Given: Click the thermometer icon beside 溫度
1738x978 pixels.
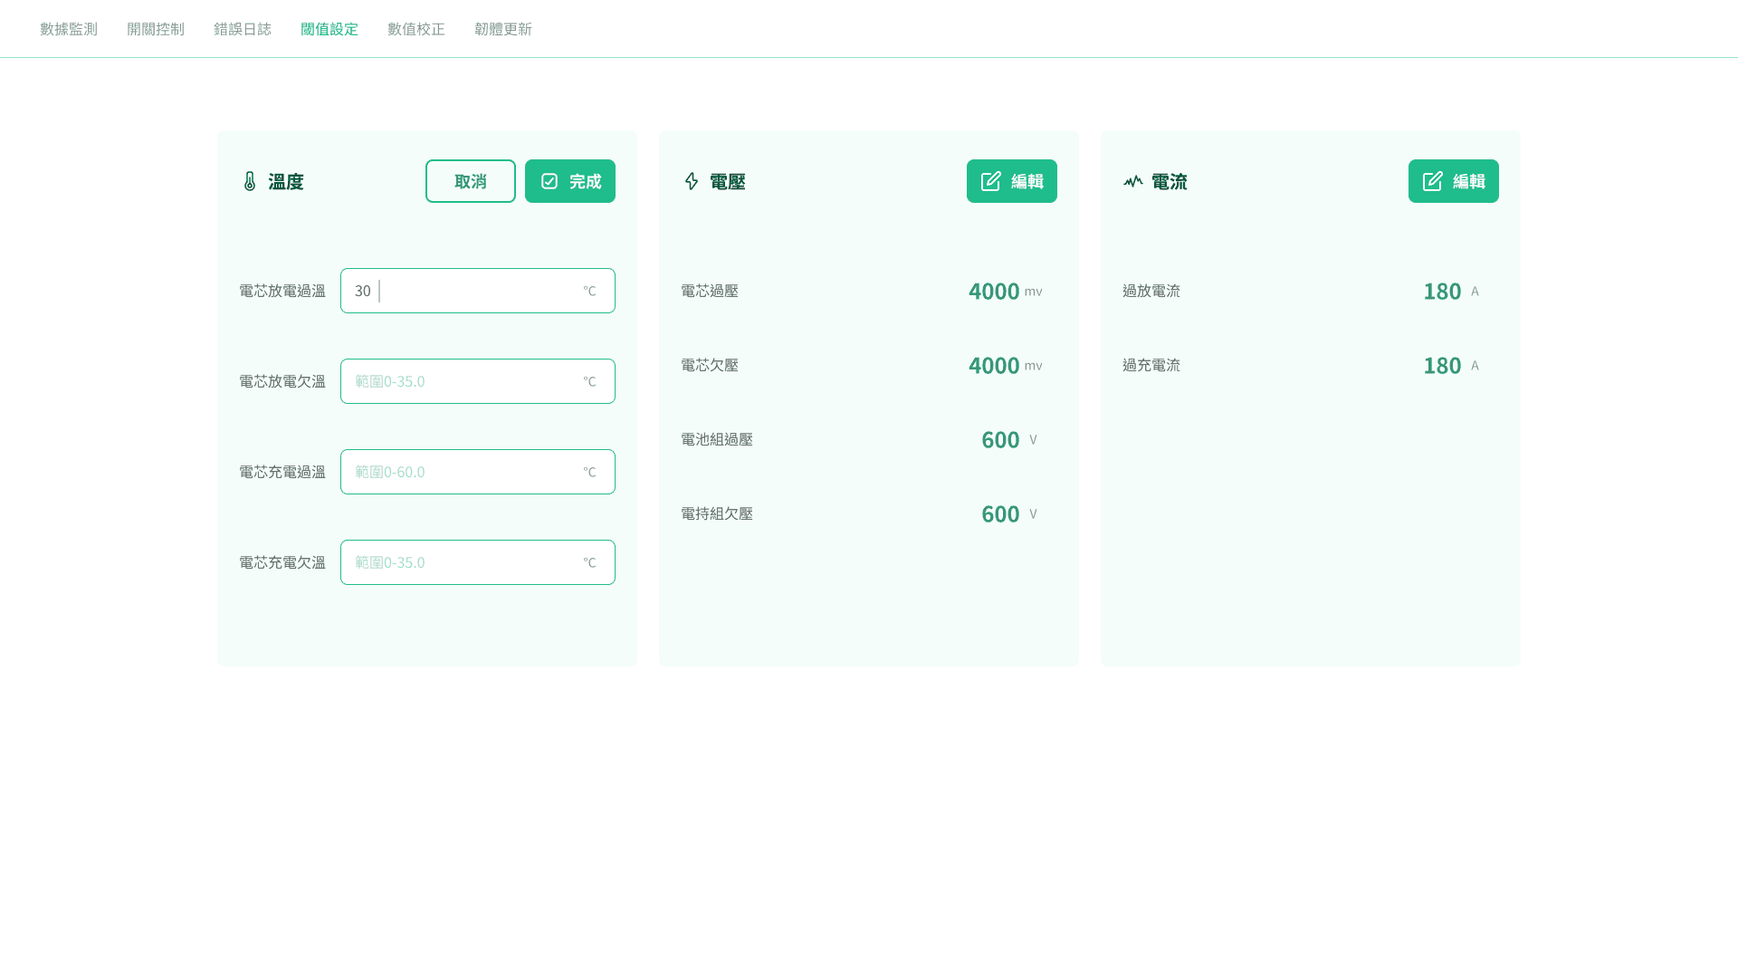Looking at the screenshot, I should click(251, 181).
